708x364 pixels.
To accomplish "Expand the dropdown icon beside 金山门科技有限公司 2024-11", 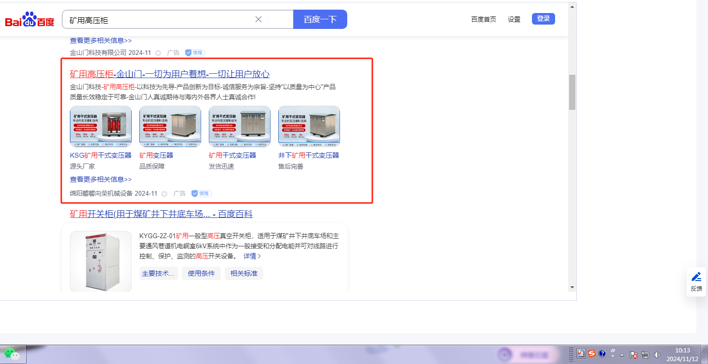I will (x=158, y=53).
